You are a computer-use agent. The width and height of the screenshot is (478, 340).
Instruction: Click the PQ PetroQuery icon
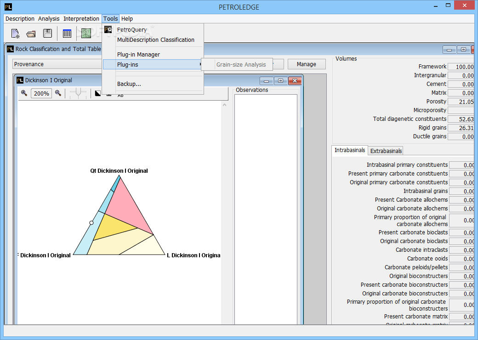(x=108, y=29)
